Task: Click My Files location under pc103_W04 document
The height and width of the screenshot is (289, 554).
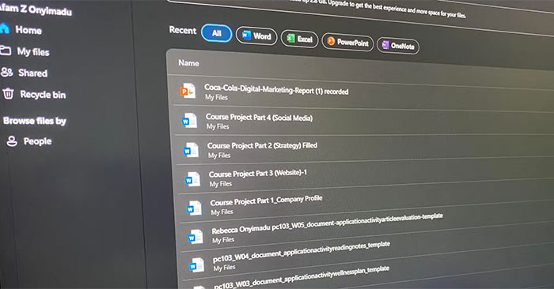Action: coord(224,268)
